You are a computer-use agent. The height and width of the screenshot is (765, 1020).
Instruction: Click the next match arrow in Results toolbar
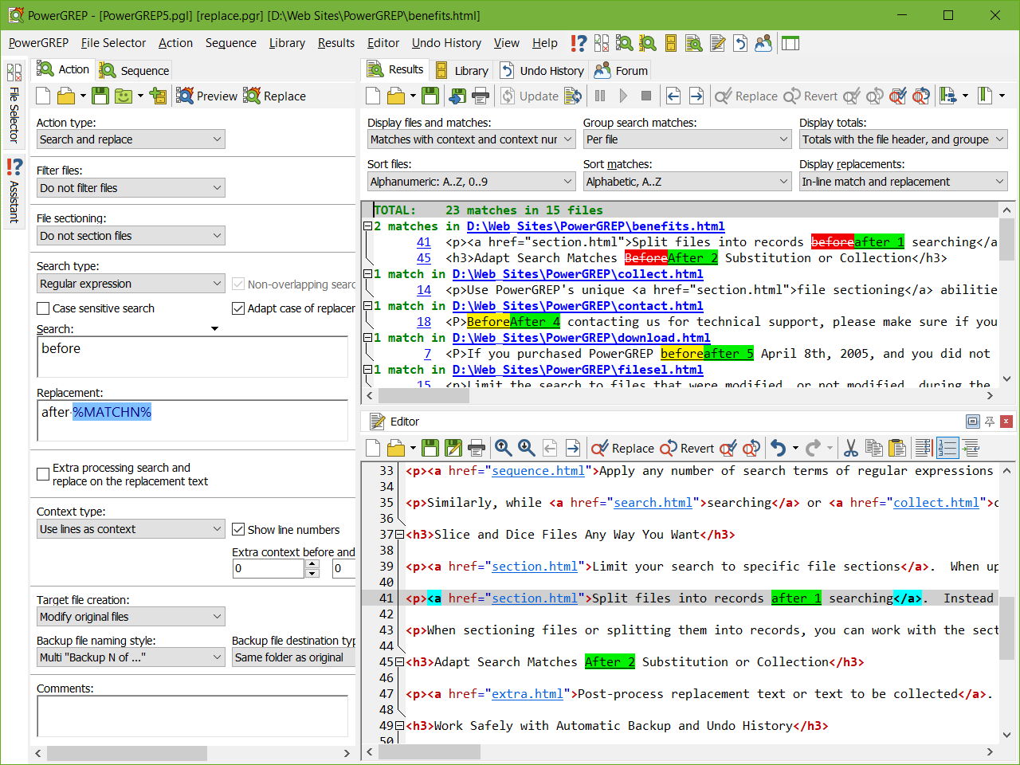click(x=696, y=96)
